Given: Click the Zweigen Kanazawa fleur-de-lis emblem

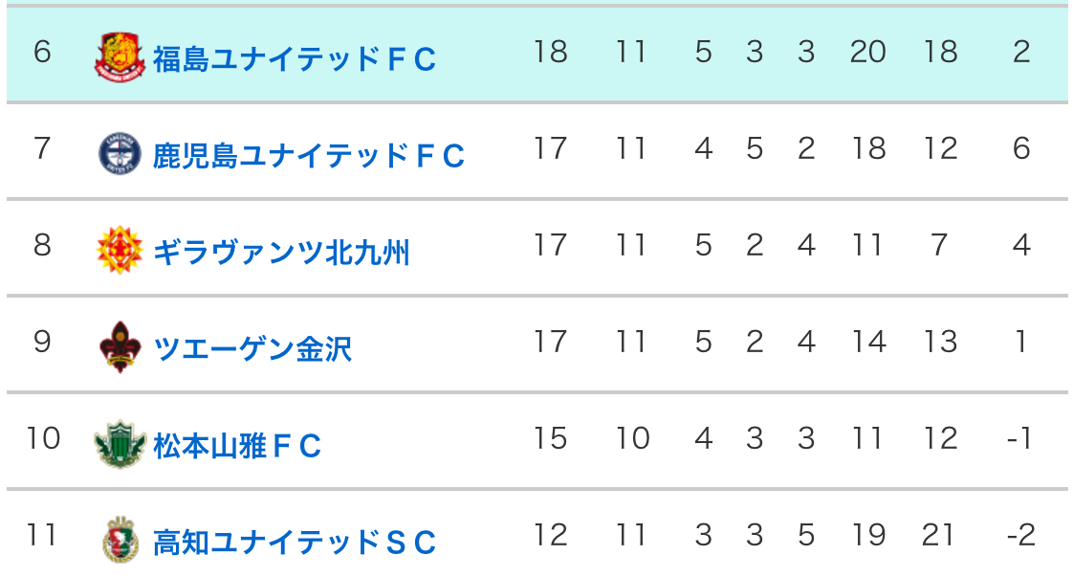Looking at the screenshot, I should tap(120, 347).
